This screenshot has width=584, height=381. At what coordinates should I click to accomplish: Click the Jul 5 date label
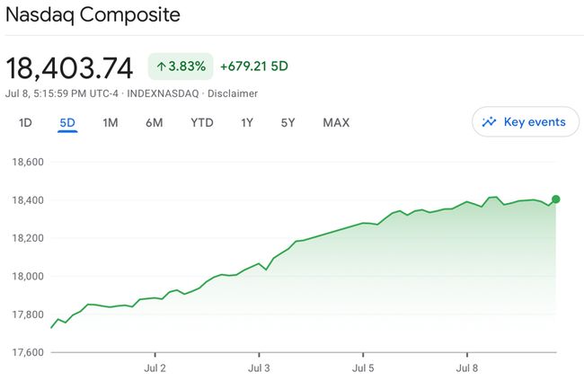click(x=364, y=368)
